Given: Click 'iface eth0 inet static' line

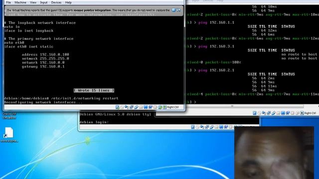Looking at the screenshot, I should pyautogui.click(x=29, y=46).
